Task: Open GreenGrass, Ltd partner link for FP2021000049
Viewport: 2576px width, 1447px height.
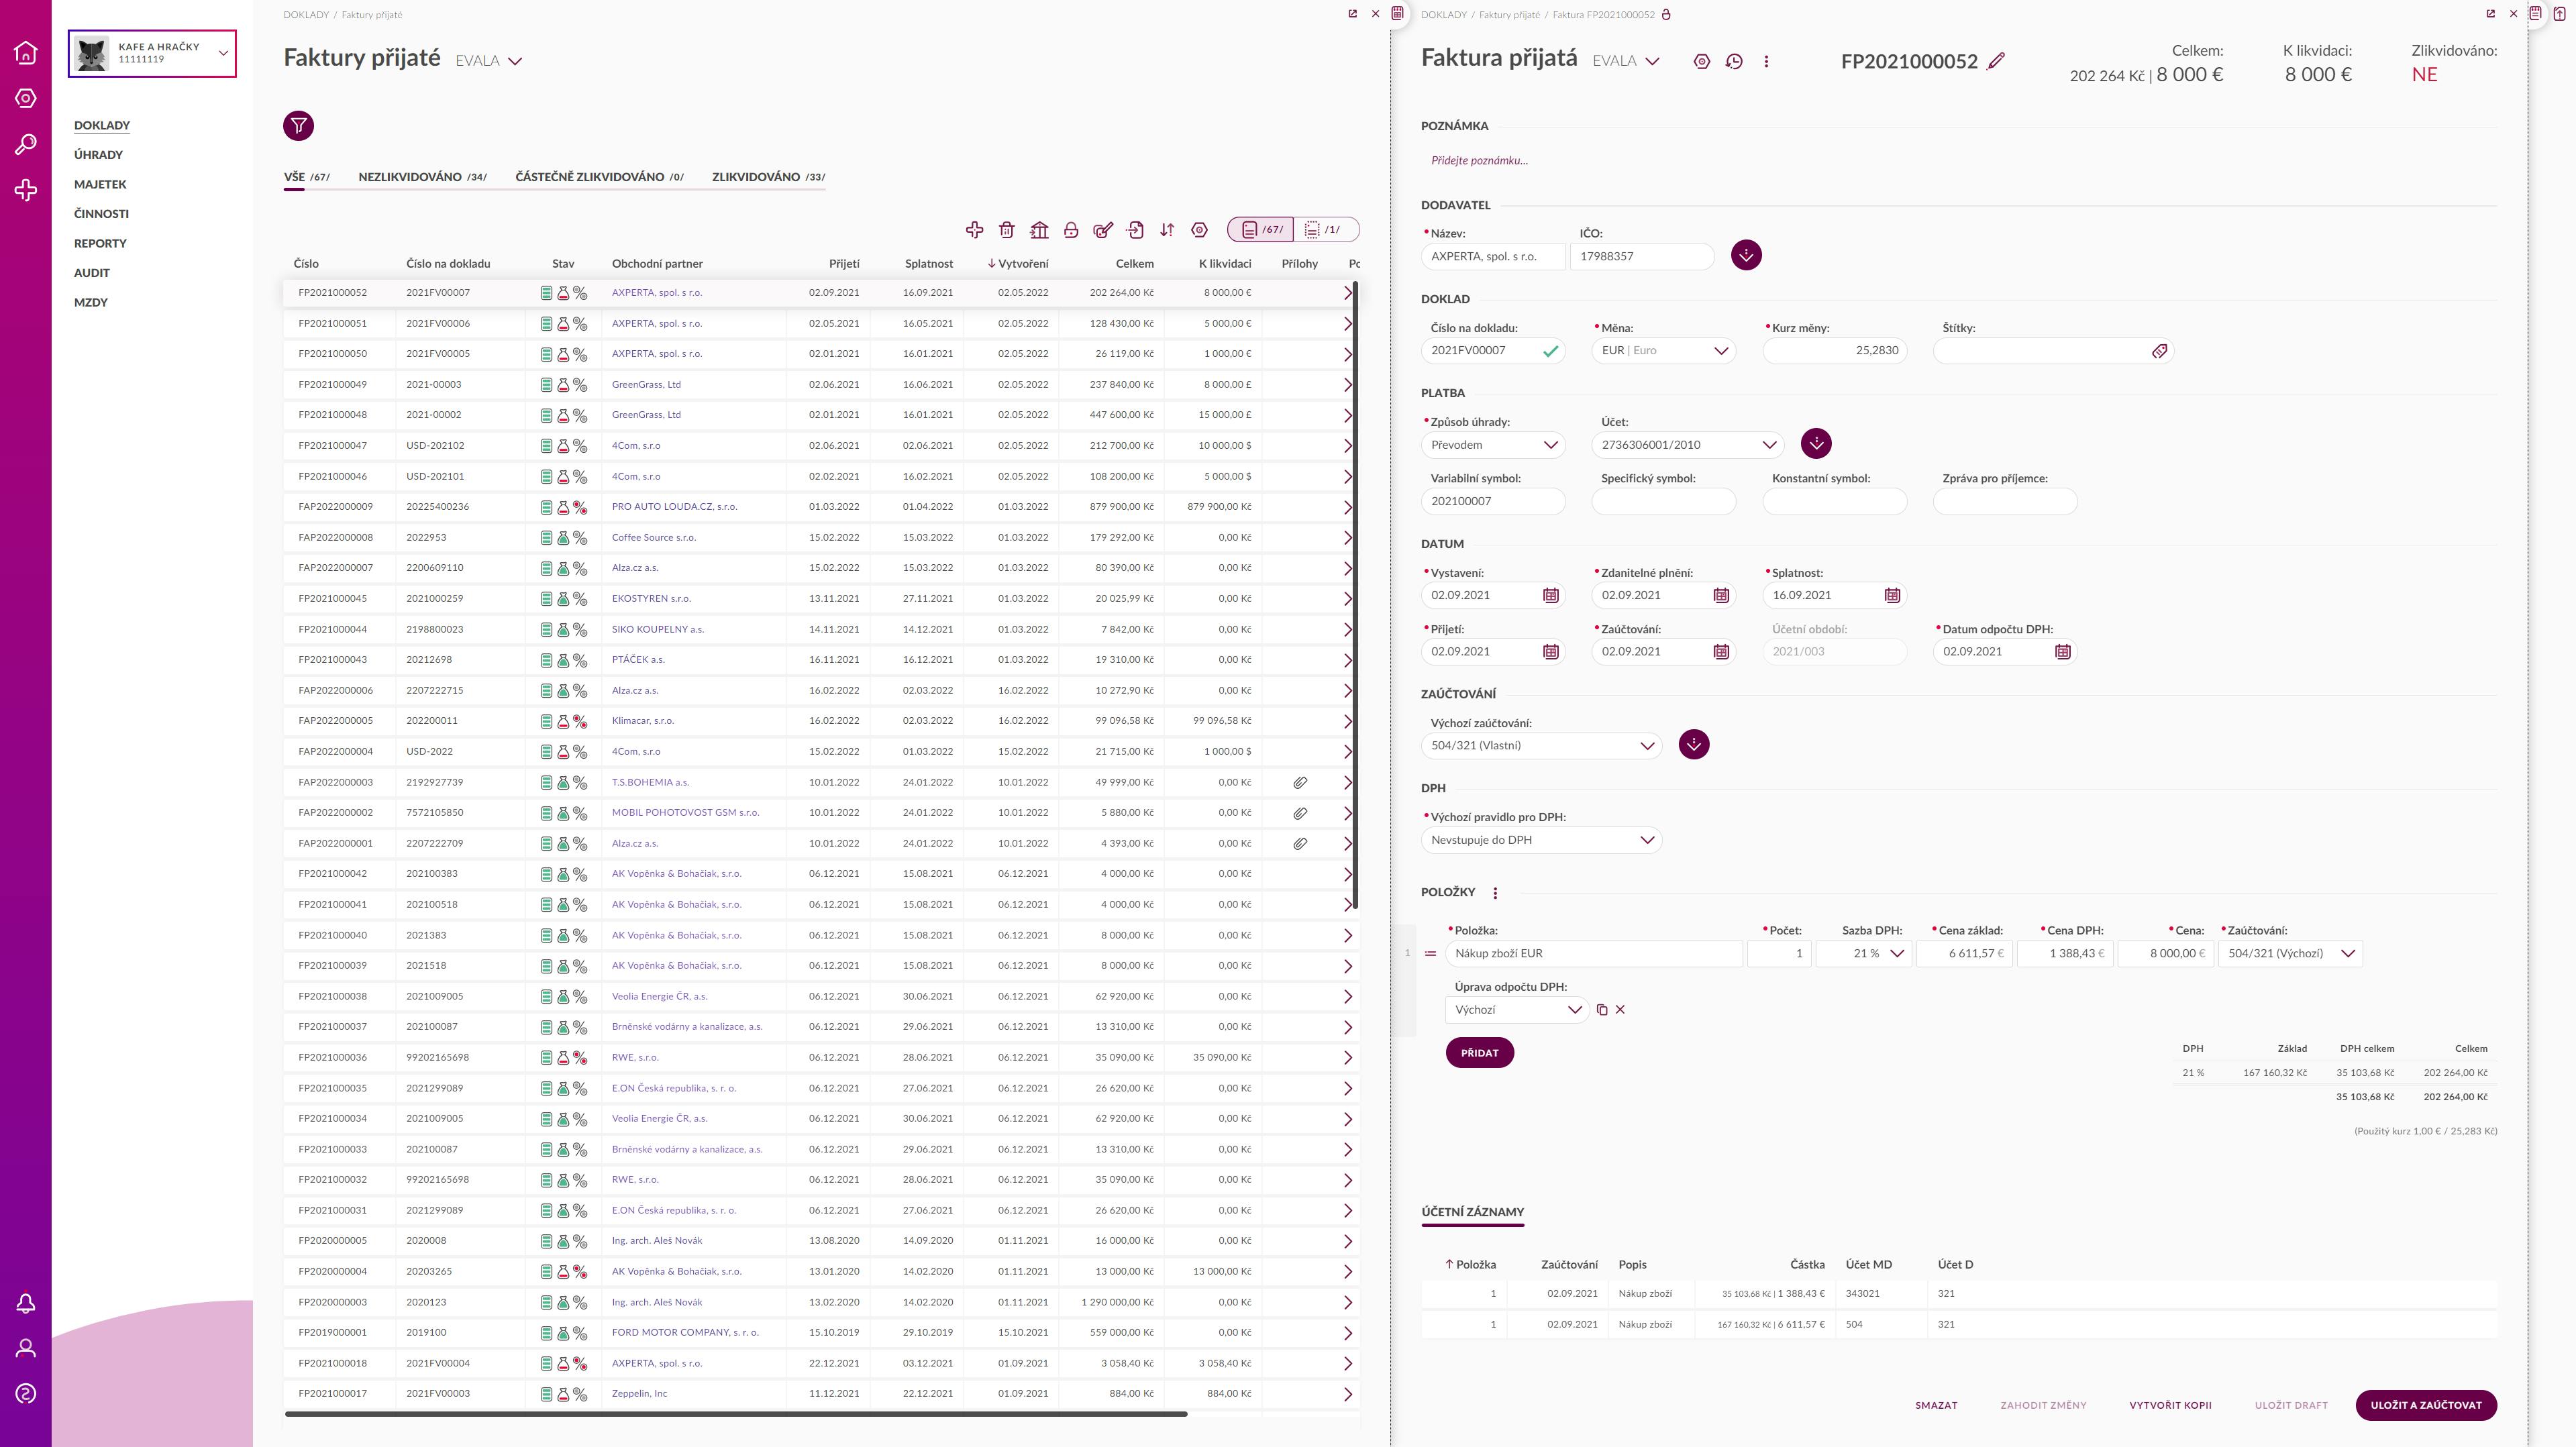Action: (646, 385)
